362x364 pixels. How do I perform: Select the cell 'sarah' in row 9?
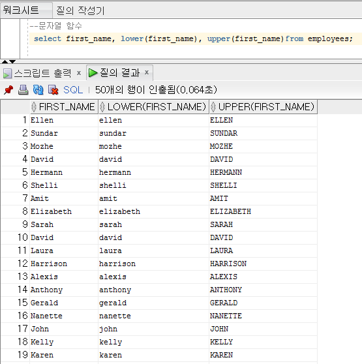pos(153,224)
